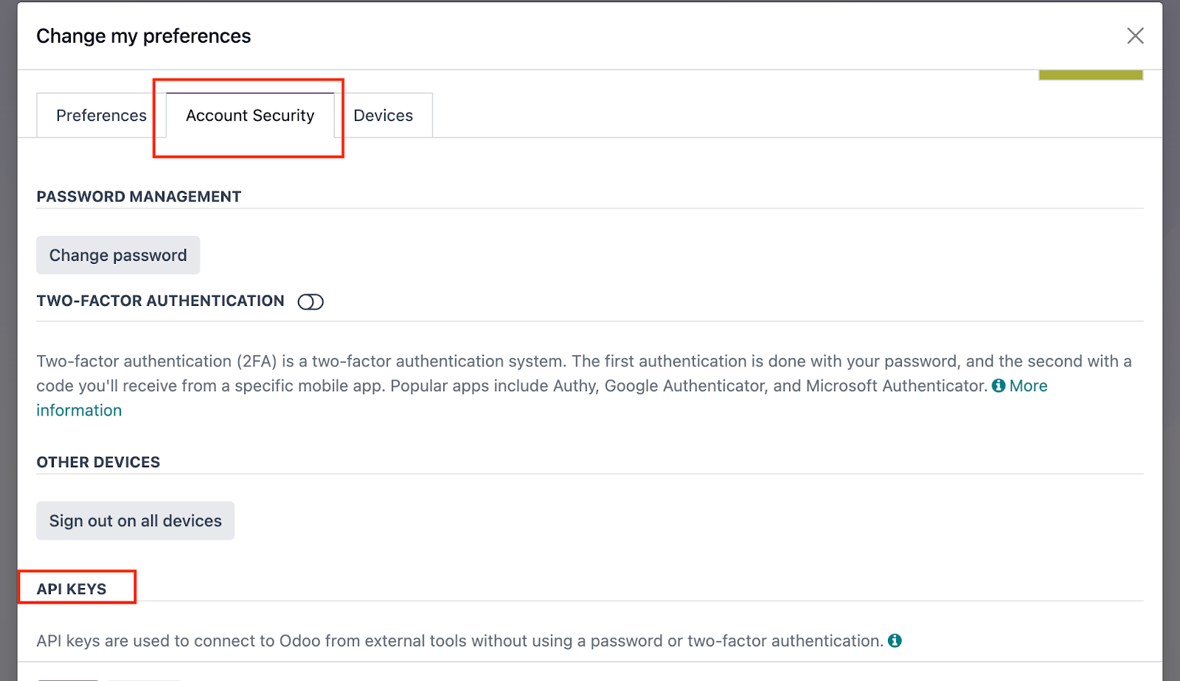The image size is (1180, 681).
Task: Open the 2FA More information link
Action: 1028,386
